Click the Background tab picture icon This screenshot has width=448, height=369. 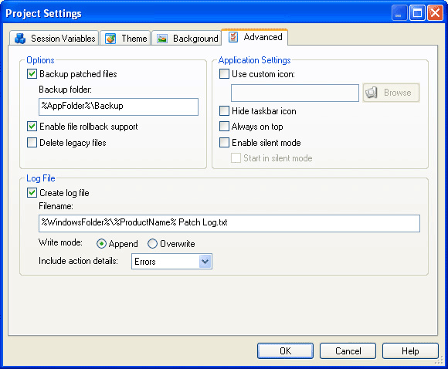162,39
